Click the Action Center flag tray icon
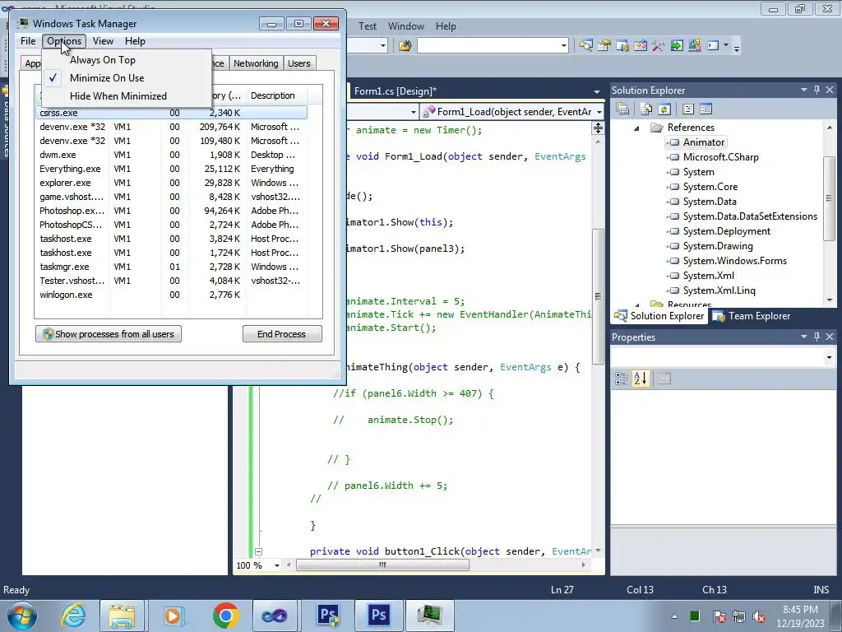This screenshot has width=842, height=632. pyautogui.click(x=719, y=616)
